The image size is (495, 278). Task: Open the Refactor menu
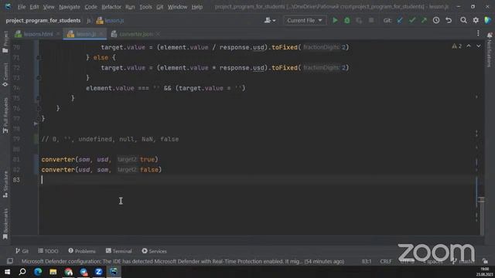pos(111,7)
